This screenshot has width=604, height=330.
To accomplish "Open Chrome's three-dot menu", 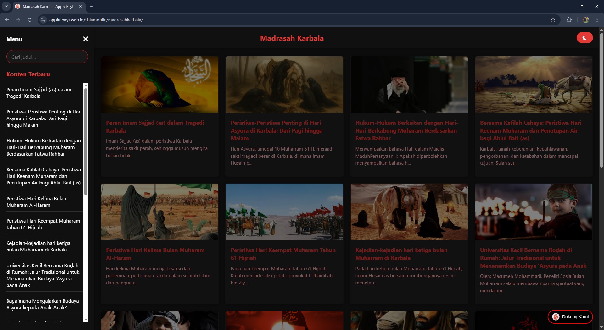I will [x=597, y=20].
